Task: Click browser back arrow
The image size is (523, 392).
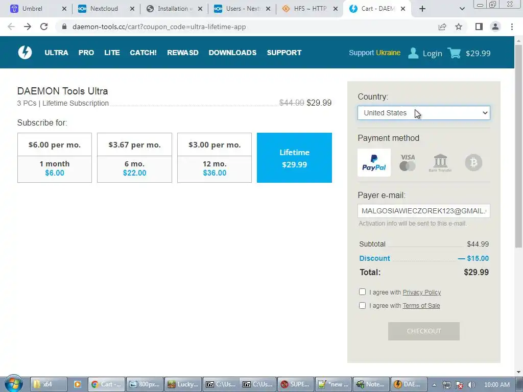Action: point(11,27)
